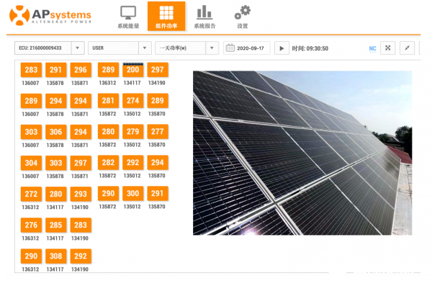Click the calendar icon next to the date
Image resolution: width=432 pixels, height=281 pixels.
pyautogui.click(x=230, y=48)
